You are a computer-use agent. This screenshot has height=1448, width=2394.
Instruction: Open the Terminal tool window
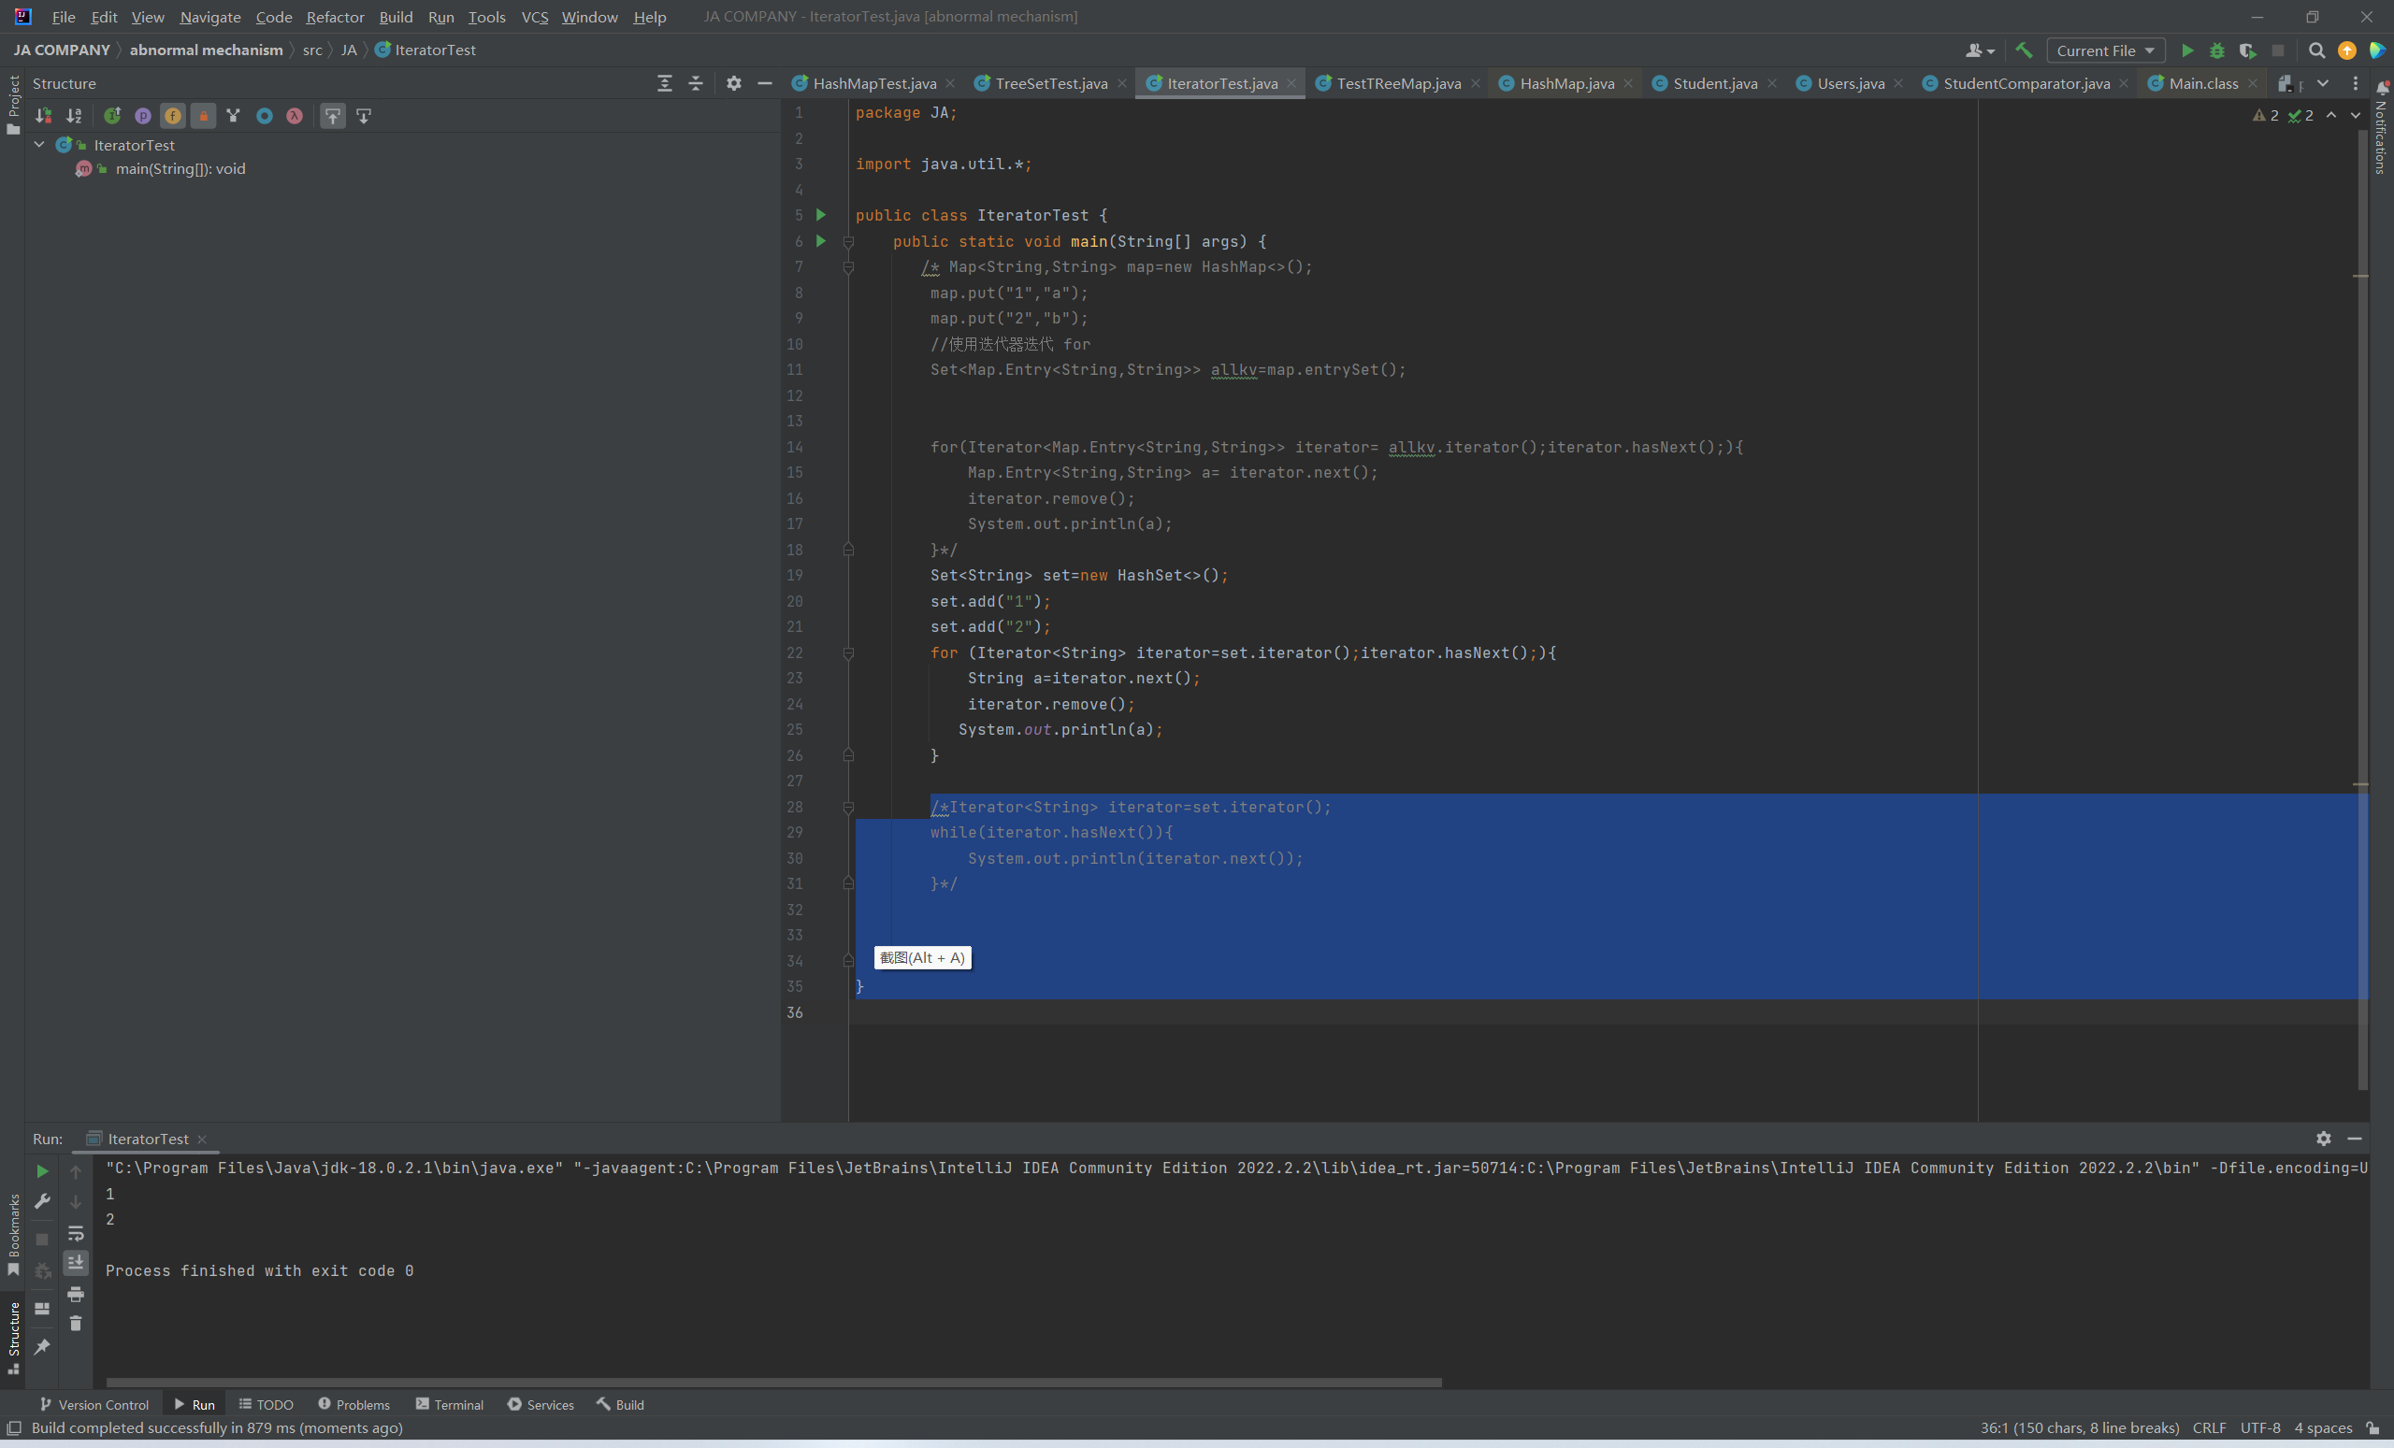449,1404
